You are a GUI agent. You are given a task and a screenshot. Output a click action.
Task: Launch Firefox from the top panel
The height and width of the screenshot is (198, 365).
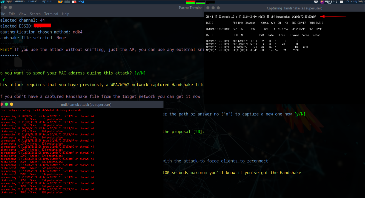point(60,1)
